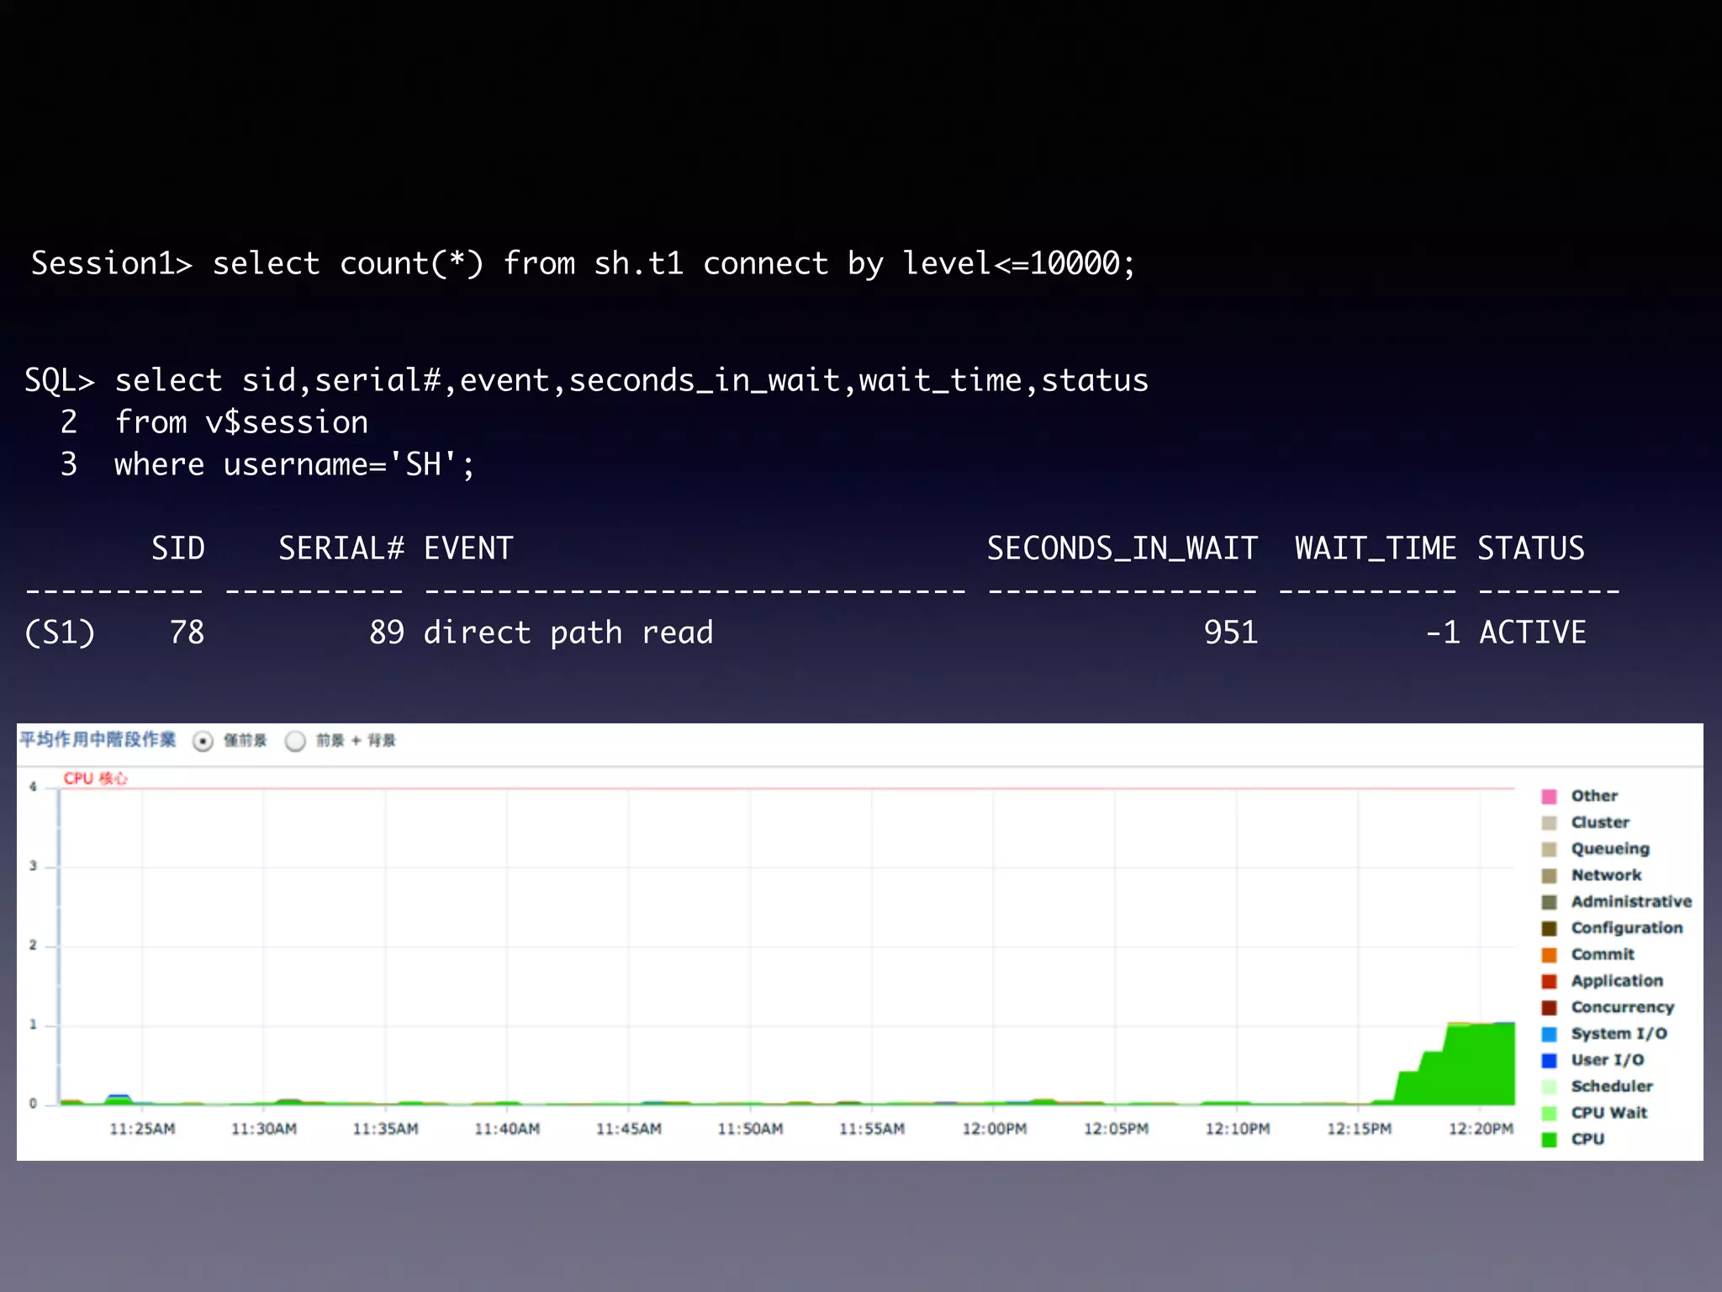1722x1292 pixels.
Task: Click the ACTIVE status value
Action: (x=1533, y=633)
